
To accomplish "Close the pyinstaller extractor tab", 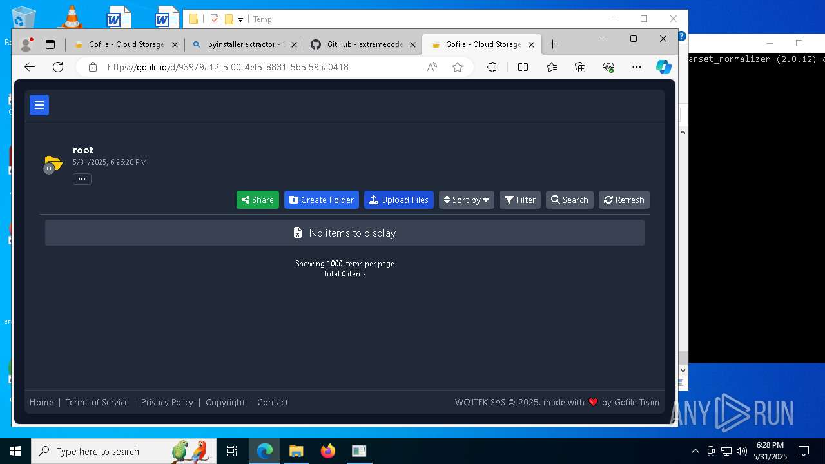I will (294, 44).
